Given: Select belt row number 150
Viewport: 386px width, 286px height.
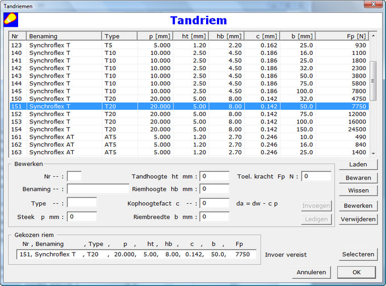Looking at the screenshot, I should pyautogui.click(x=189, y=99).
